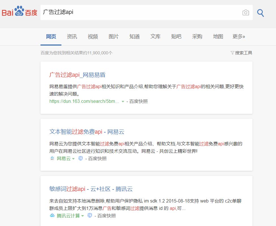Viewport: 276px width, 226px height.
Task: Click the magnifier search button
Action: pyautogui.click(x=260, y=13)
